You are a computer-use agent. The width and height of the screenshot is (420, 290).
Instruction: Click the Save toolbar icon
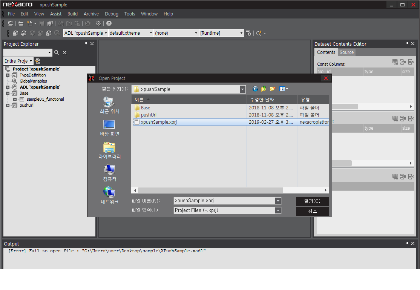42,24
